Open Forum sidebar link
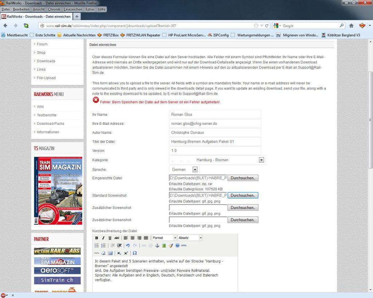This screenshot has height=298, width=373. tap(42, 44)
